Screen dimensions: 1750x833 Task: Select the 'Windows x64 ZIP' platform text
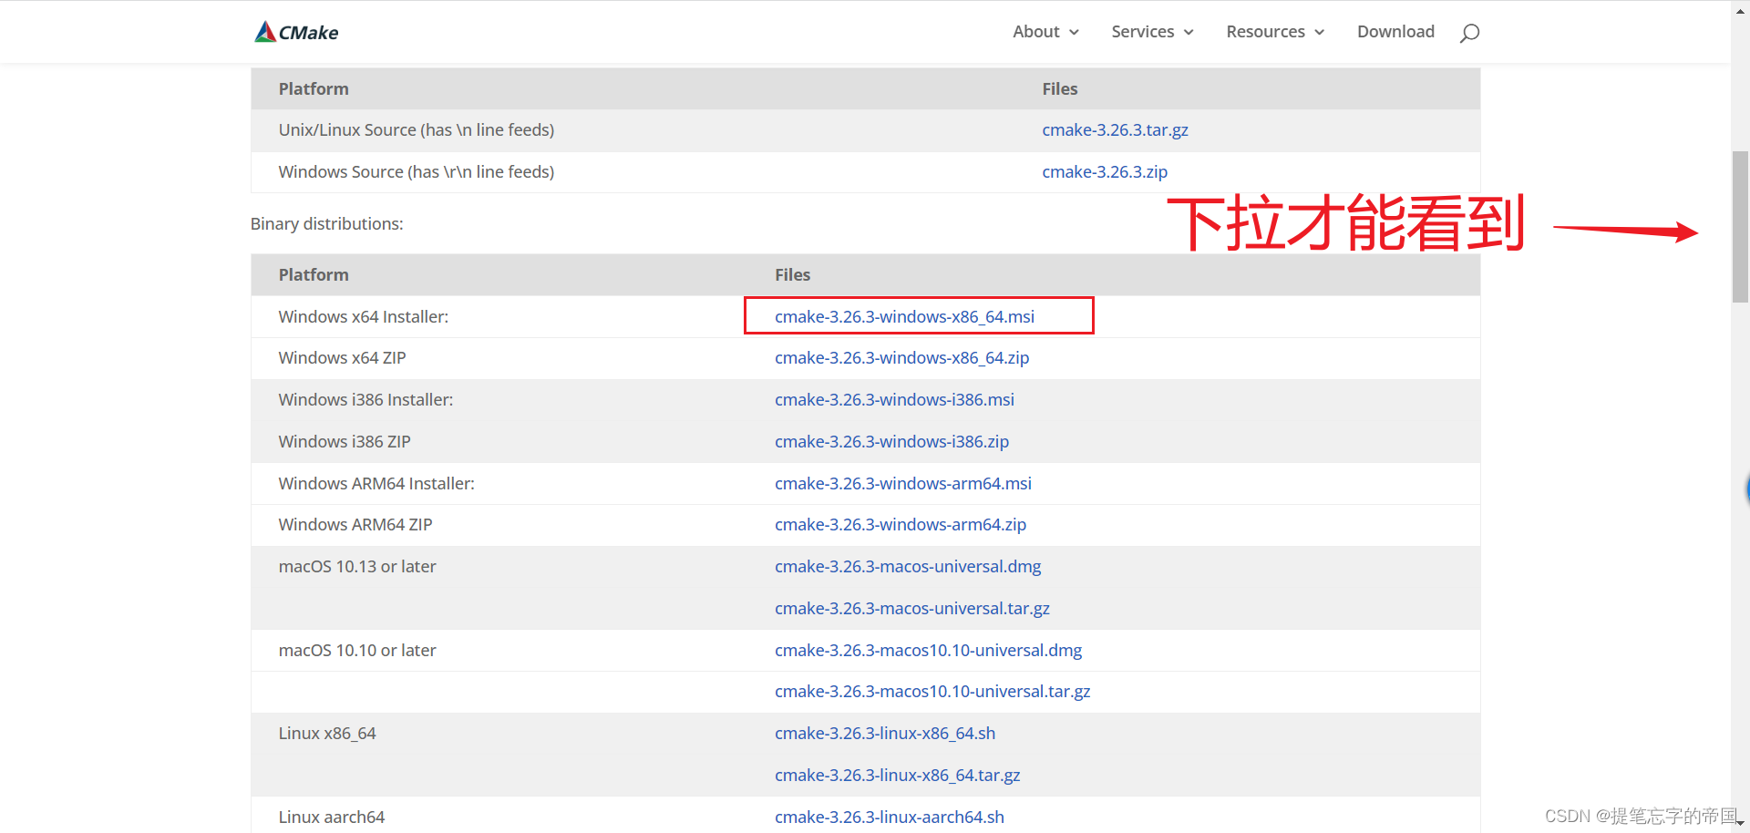pos(343,358)
